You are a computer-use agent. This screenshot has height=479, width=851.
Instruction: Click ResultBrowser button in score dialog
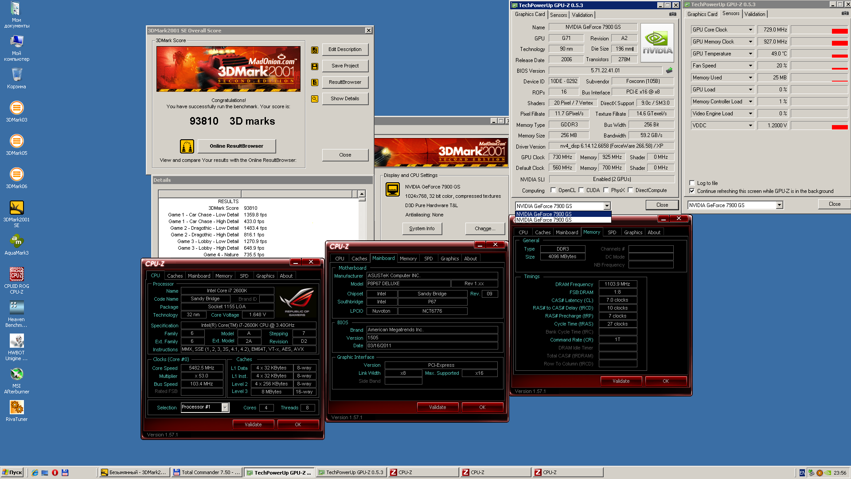pos(345,82)
